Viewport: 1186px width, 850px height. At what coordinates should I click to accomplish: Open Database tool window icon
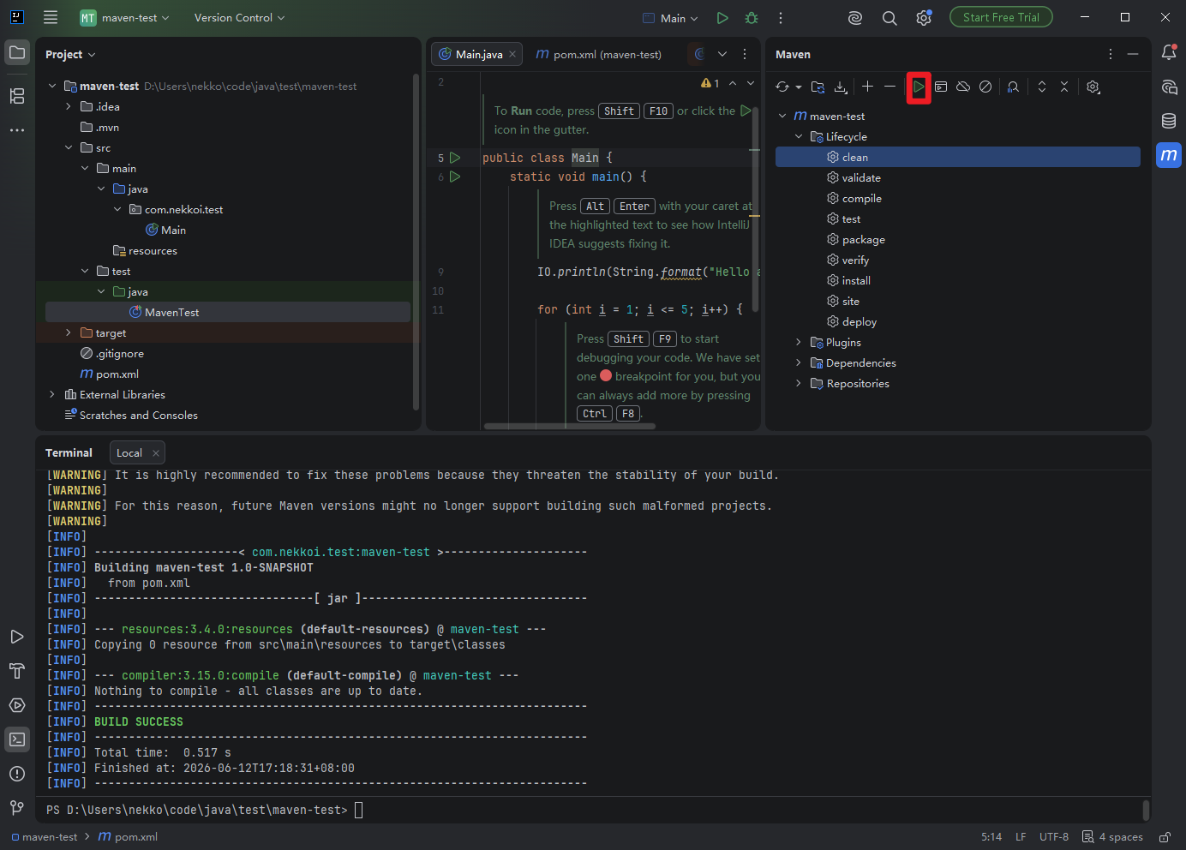(x=1169, y=121)
